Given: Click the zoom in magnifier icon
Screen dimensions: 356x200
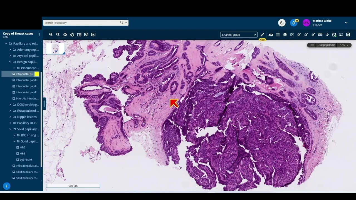Looking at the screenshot, I should (x=51, y=35).
